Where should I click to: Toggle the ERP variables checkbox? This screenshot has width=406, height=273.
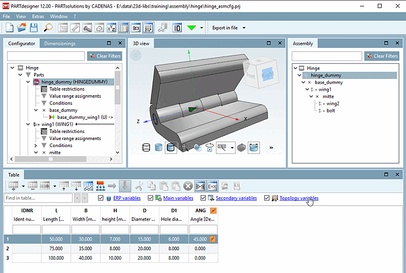point(101,198)
